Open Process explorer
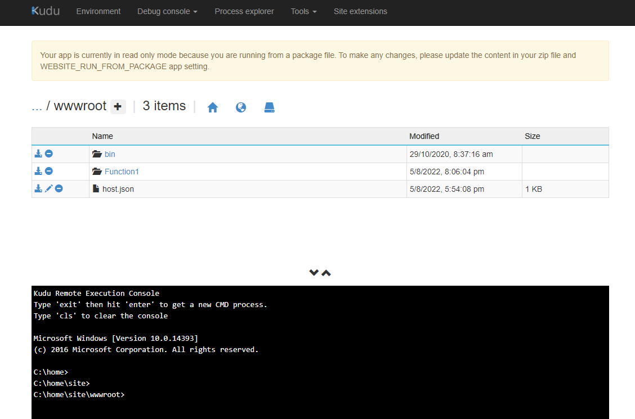Viewport: 635px width, 419px height. 244,11
